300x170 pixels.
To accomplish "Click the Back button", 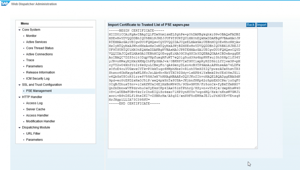I will coord(251,25).
